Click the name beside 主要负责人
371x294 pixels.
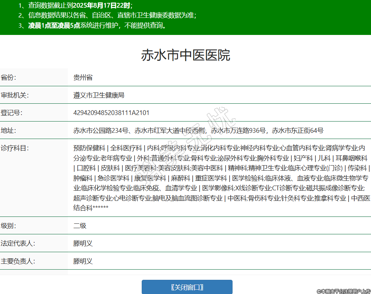[83, 261]
